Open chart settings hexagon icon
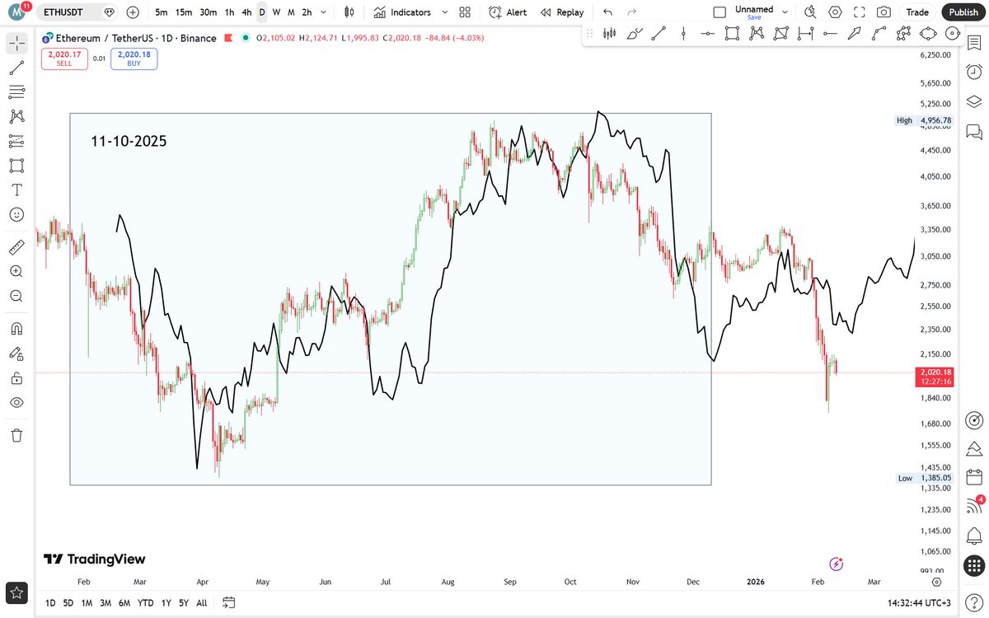This screenshot has width=989, height=618. [835, 12]
